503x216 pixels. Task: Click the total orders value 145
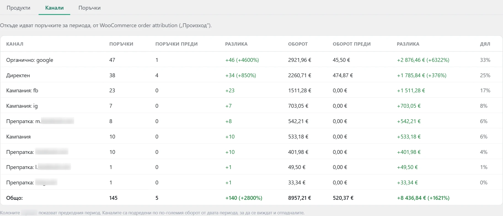pyautogui.click(x=113, y=198)
